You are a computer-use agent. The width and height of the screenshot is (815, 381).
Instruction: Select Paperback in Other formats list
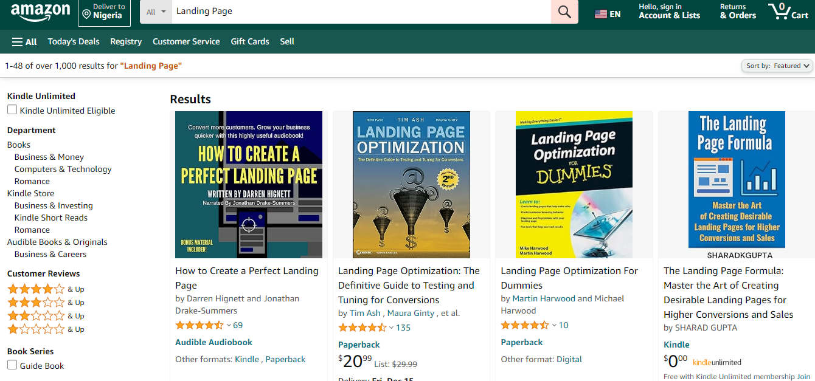pyautogui.click(x=285, y=359)
